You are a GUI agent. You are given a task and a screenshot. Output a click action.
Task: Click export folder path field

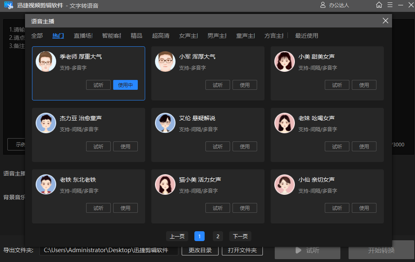(x=109, y=251)
